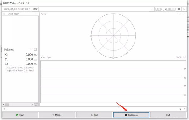Click left arrow on solution scrollbar
Viewport: 189px width, 120px height.
tap(3, 105)
